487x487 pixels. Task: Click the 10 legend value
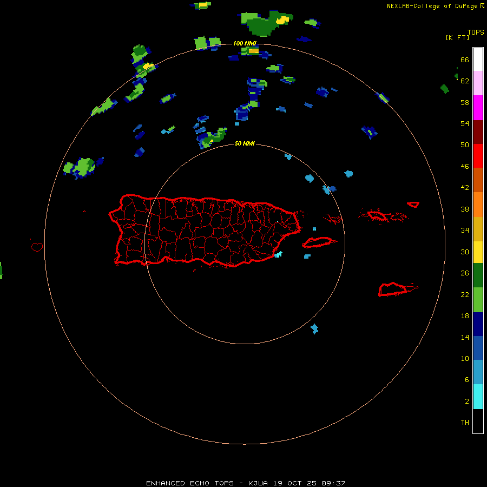click(x=465, y=359)
